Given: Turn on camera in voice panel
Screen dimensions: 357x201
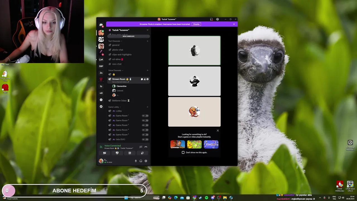Looking at the screenshot, I should 105,153.
